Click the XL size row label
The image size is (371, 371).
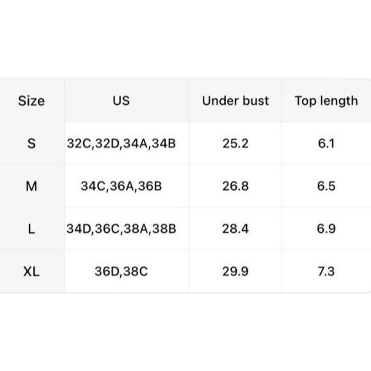pyautogui.click(x=32, y=272)
